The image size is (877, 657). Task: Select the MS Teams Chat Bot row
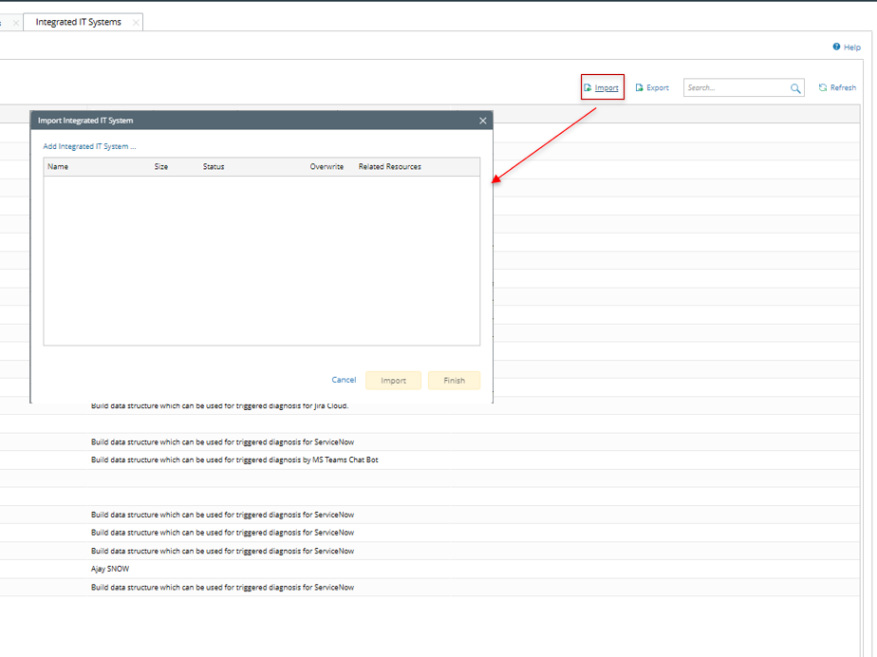coord(234,460)
